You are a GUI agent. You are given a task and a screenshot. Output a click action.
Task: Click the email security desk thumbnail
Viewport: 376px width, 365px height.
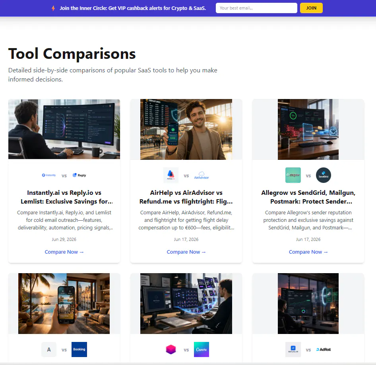click(308, 129)
